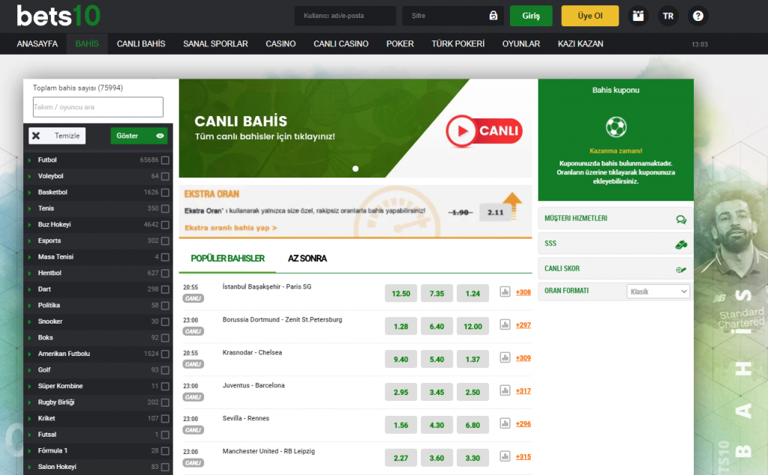
Task: Open statistics icon for Juventus - Barcelona
Action: [505, 390]
